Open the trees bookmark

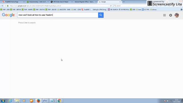tap(138, 9)
